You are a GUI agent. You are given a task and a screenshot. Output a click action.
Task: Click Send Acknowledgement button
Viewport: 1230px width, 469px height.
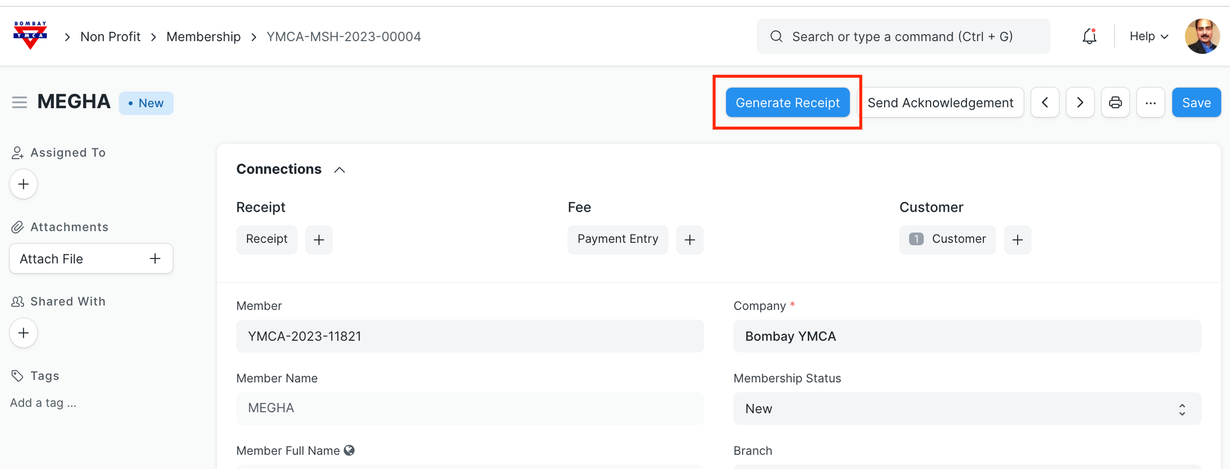pos(940,103)
